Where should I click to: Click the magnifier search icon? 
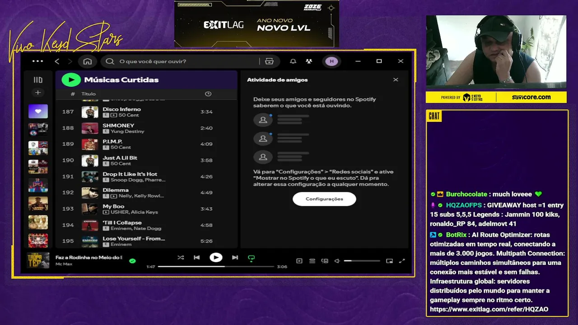[110, 61]
